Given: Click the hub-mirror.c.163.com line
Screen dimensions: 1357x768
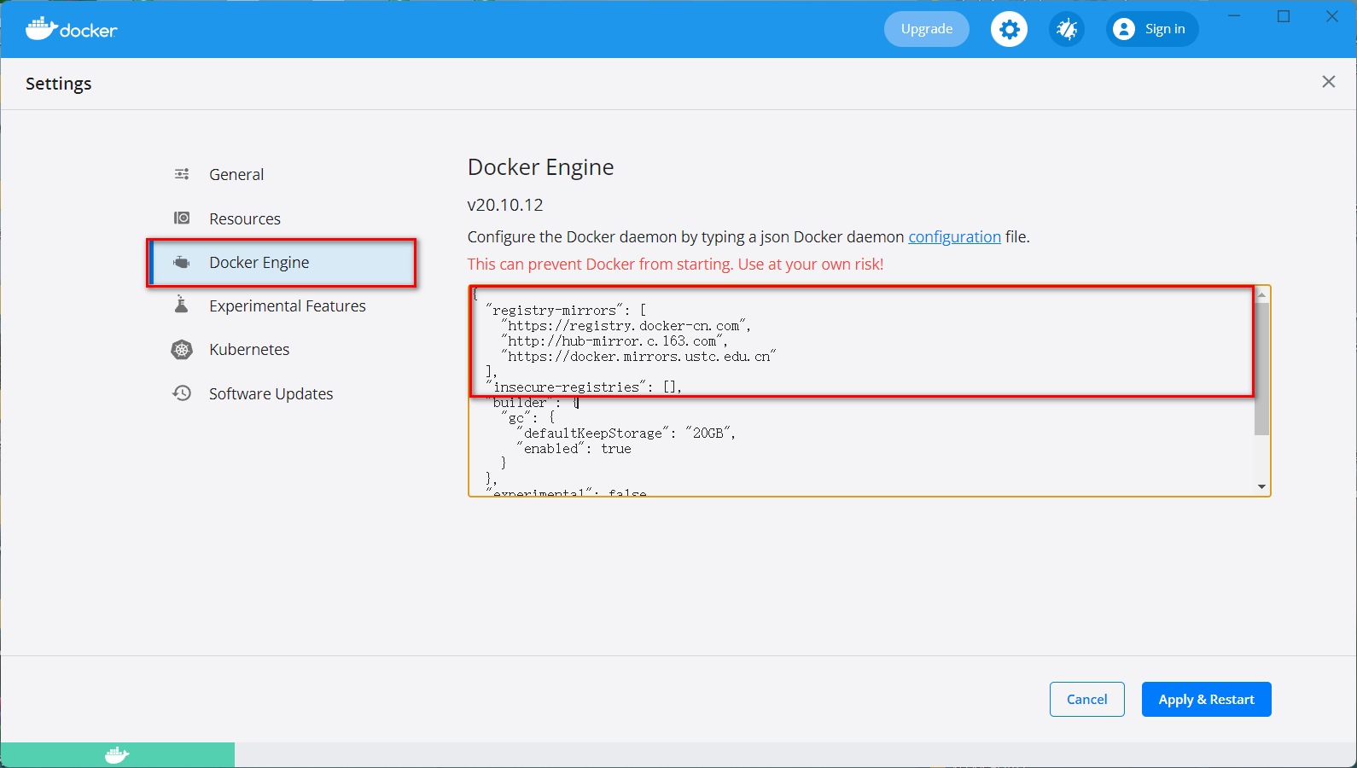Looking at the screenshot, I should click(x=614, y=341).
